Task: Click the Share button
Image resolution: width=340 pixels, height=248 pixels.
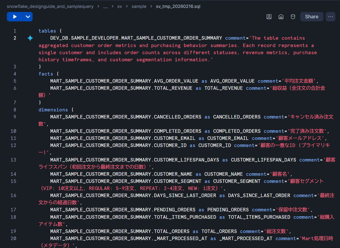Action: tap(311, 17)
